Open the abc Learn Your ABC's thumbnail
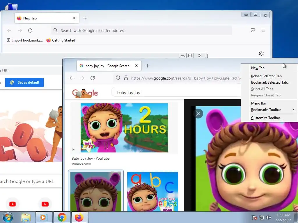The width and height of the screenshot is (298, 223). coord(152,192)
